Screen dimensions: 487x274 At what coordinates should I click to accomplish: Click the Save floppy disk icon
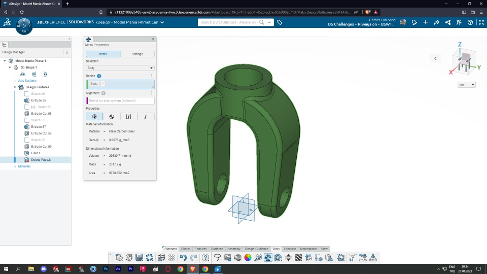click(138, 258)
